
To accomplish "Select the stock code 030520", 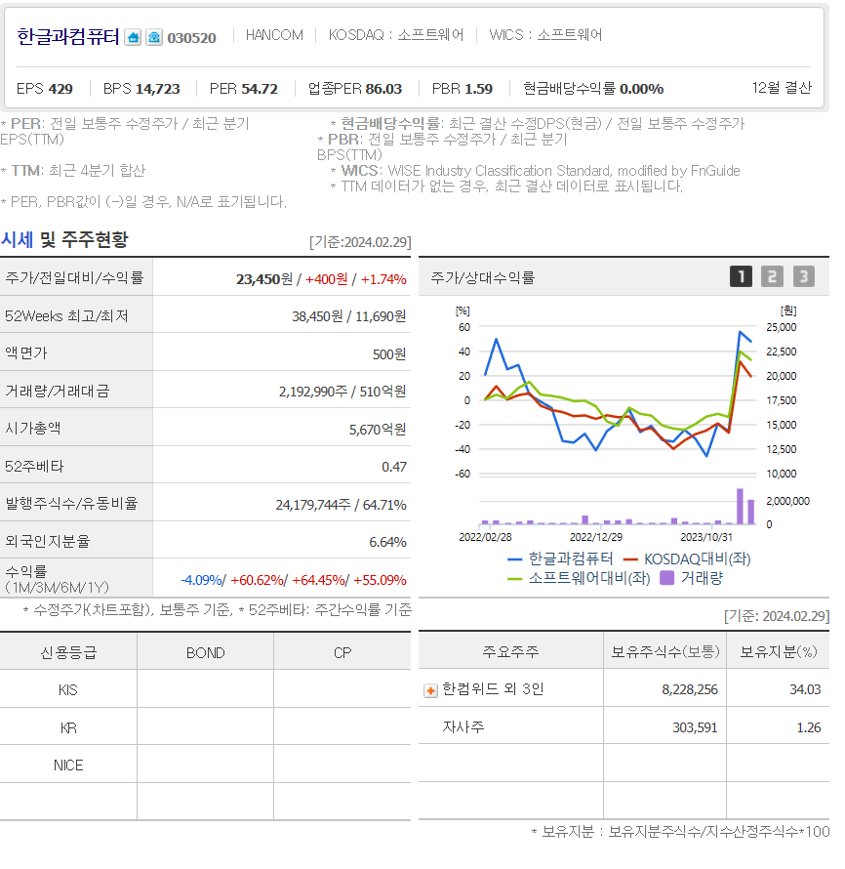I will click(x=191, y=38).
